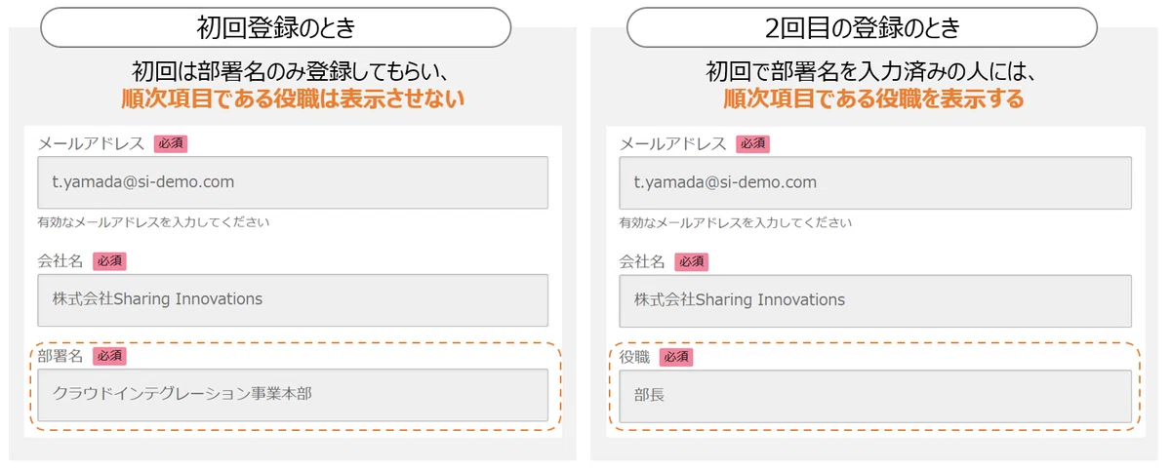Click the 必須 badge beside right 会社名 label
Viewport: 1171px width, 470px height.
click(x=692, y=261)
